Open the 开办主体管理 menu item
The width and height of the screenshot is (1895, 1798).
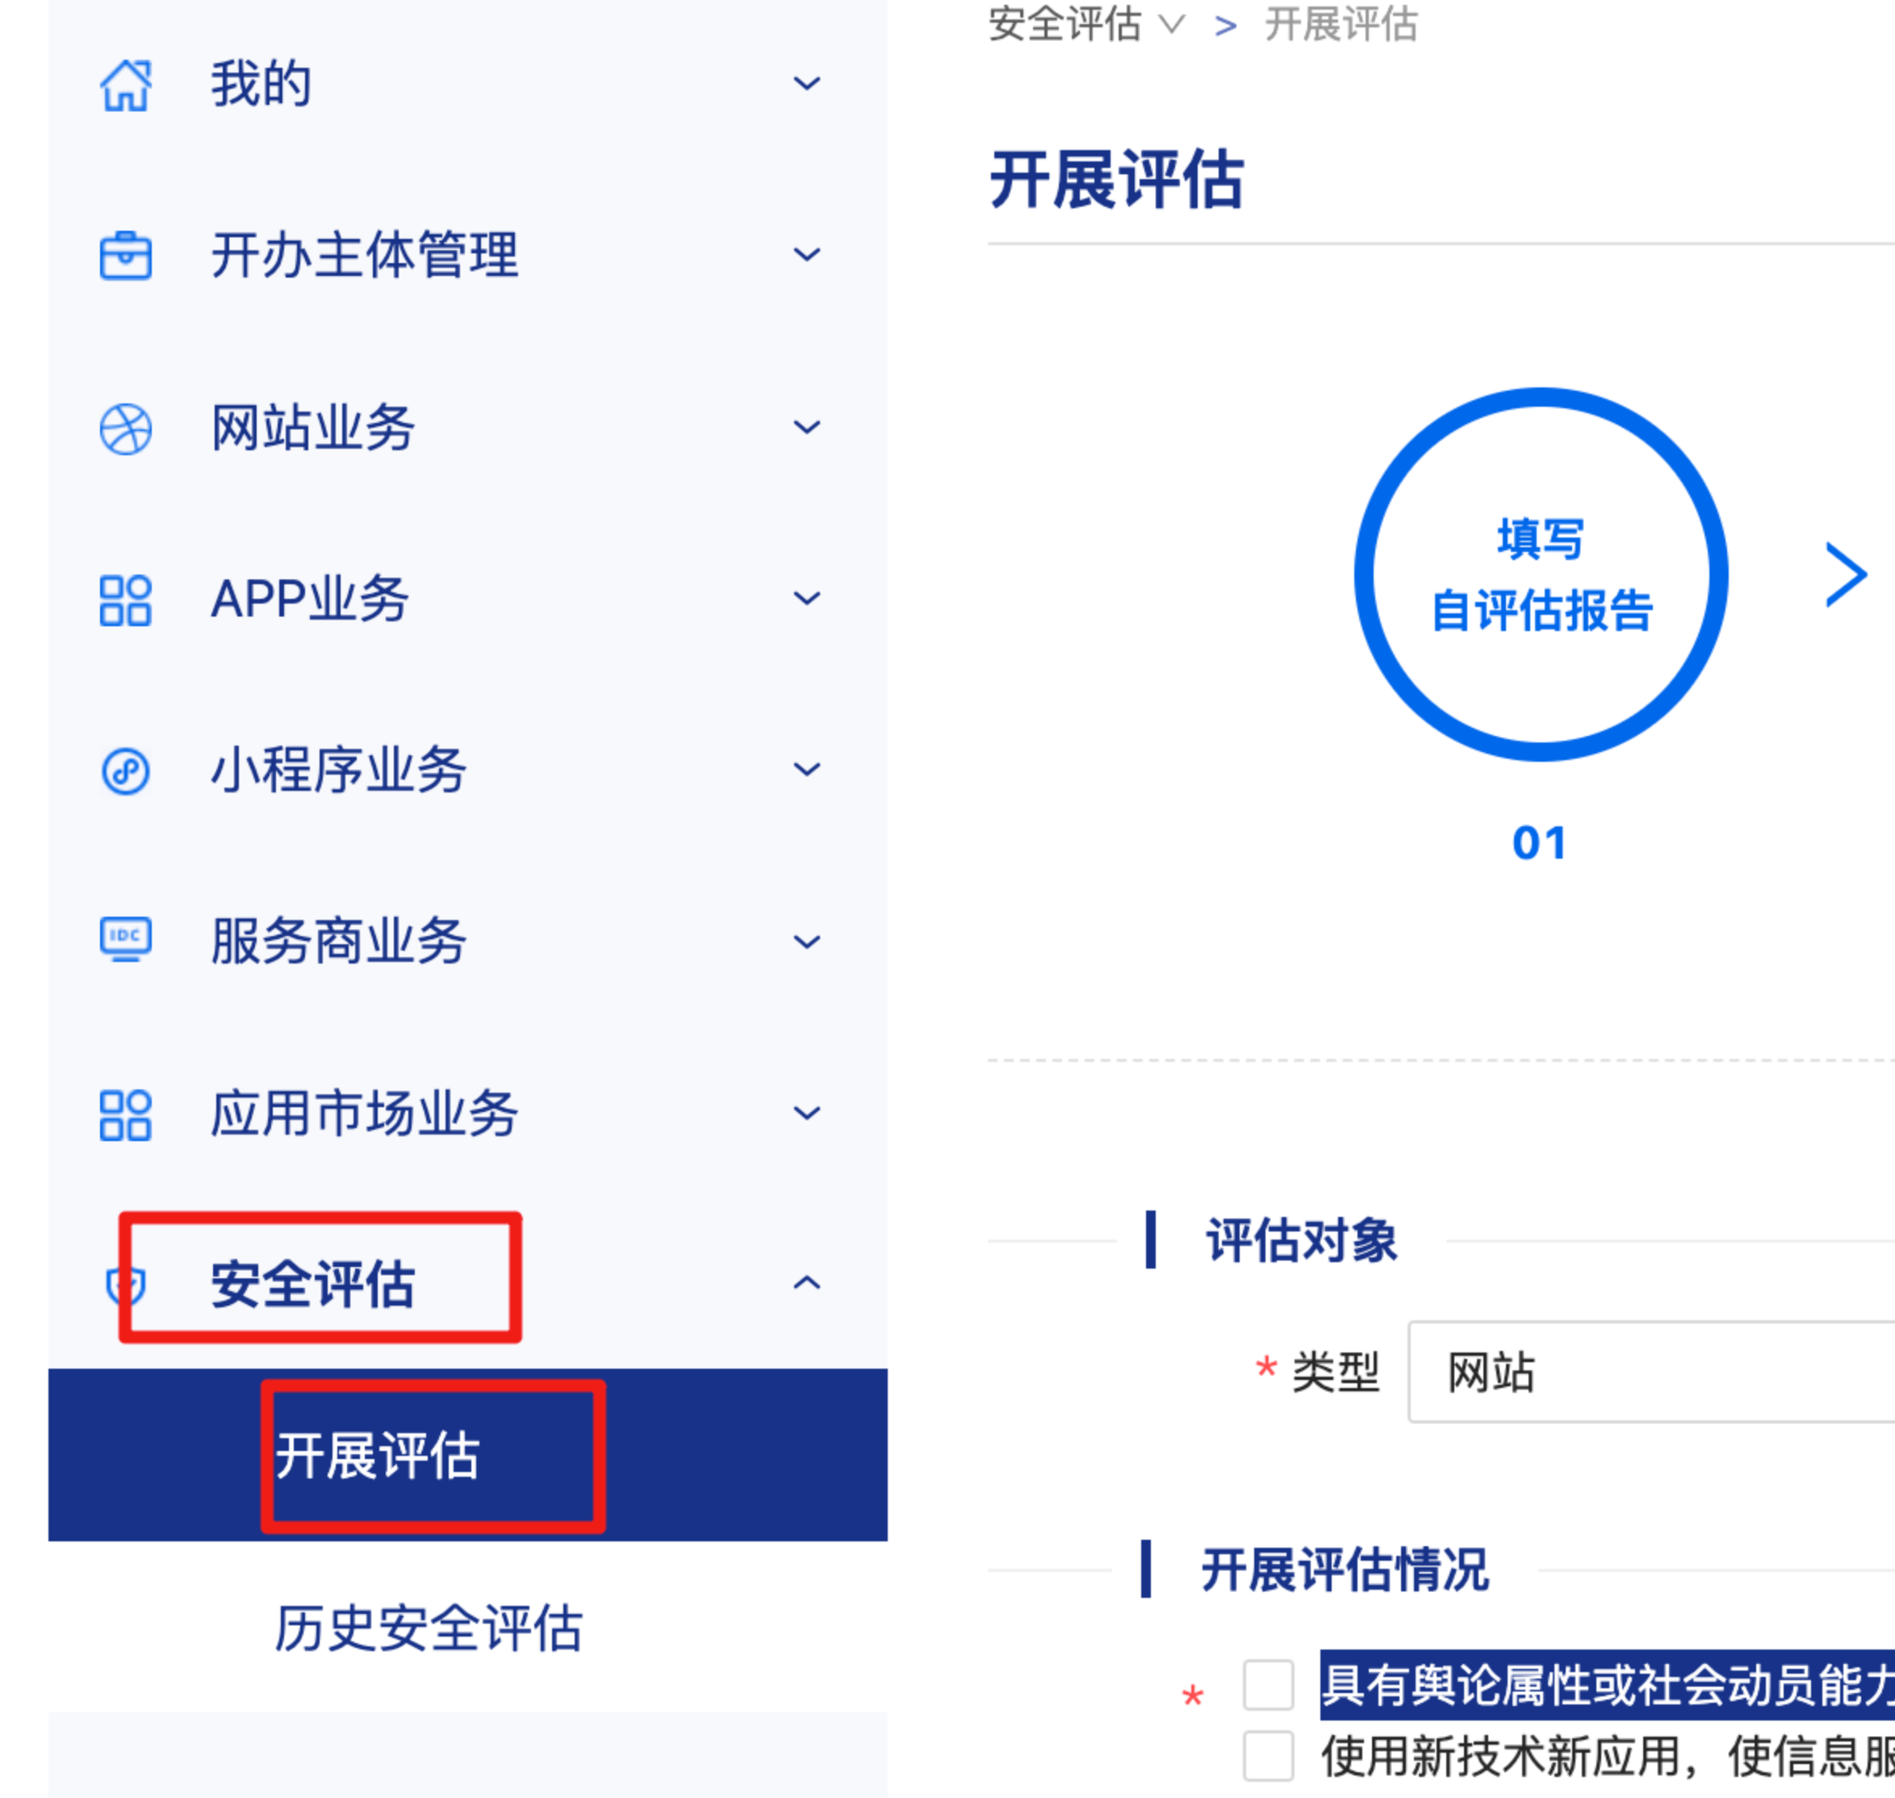click(468, 255)
